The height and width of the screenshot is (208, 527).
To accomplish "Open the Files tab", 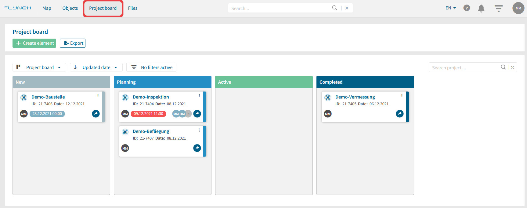I will (133, 8).
